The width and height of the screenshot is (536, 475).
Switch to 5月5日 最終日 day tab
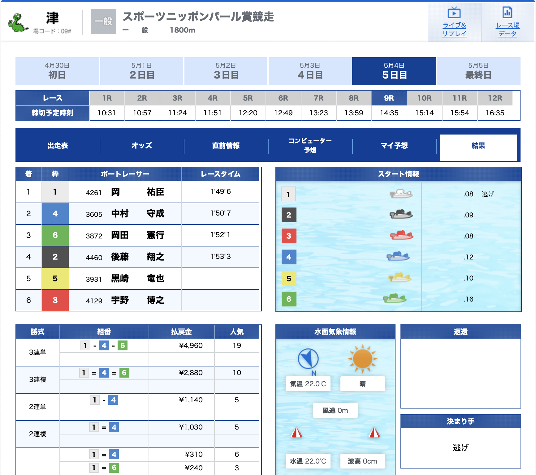coord(478,71)
